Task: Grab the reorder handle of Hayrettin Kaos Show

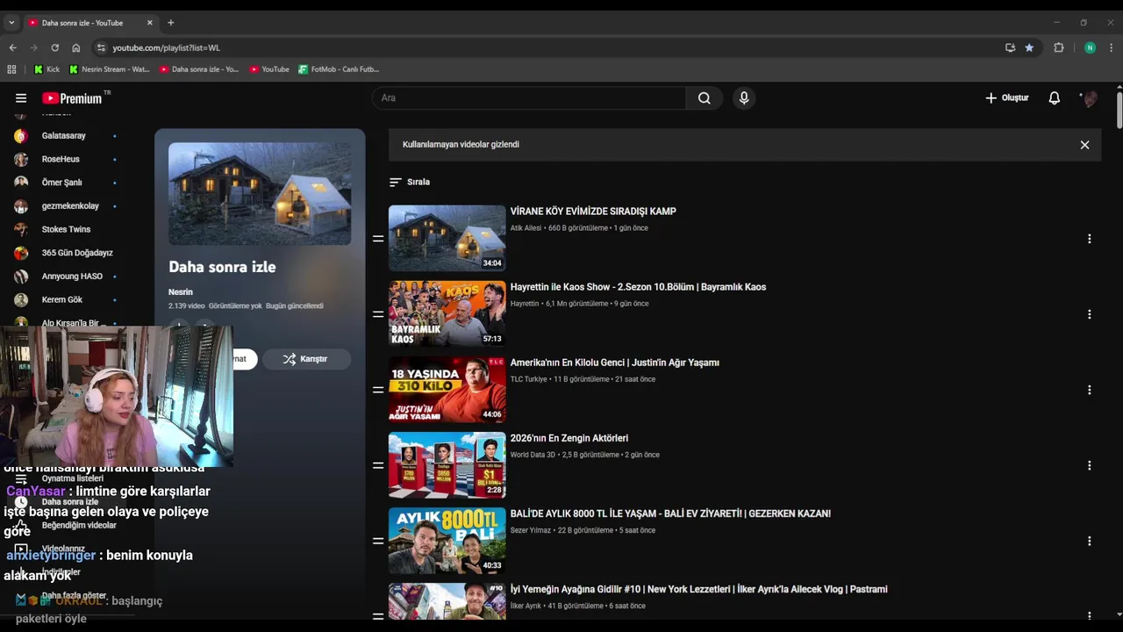Action: pyautogui.click(x=378, y=314)
